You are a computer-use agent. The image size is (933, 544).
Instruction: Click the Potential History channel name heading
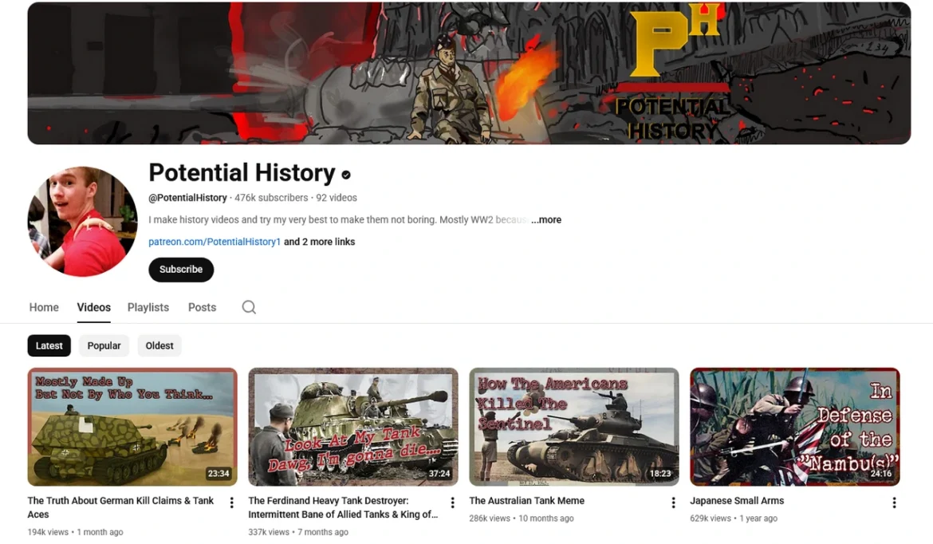(242, 173)
